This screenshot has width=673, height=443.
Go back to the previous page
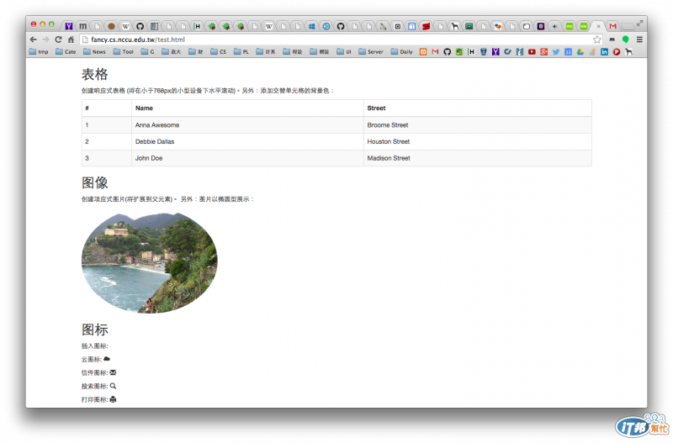click(x=34, y=40)
